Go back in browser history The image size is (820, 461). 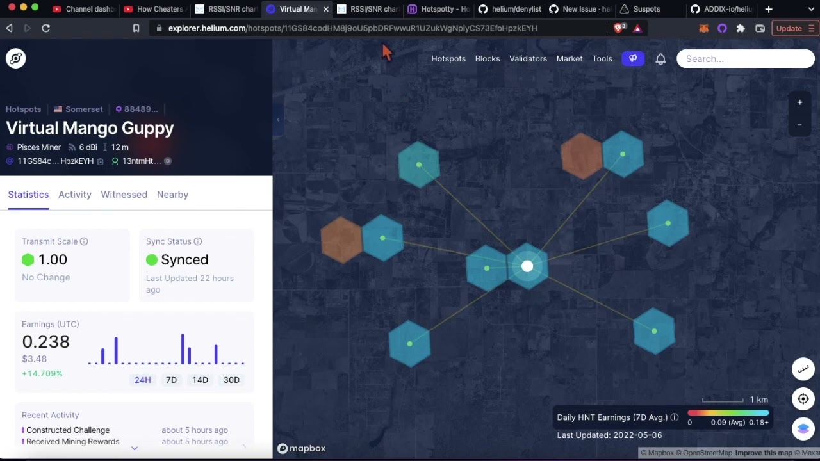click(x=9, y=28)
